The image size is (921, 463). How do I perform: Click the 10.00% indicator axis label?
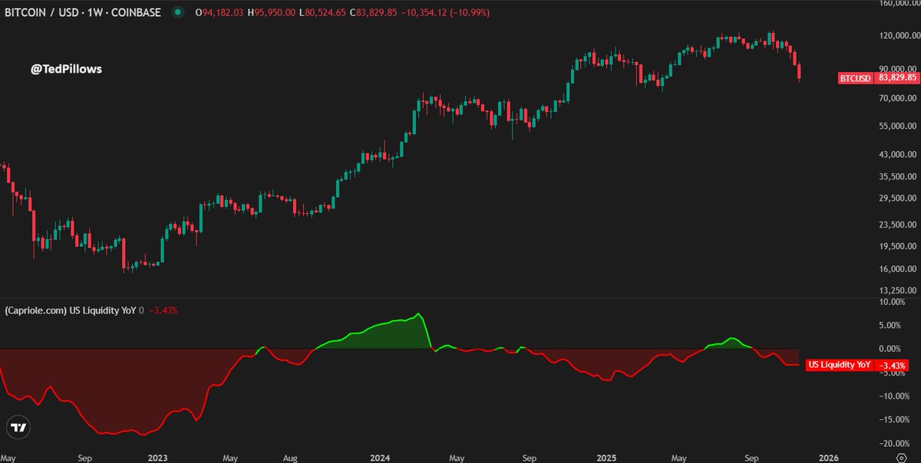891,302
